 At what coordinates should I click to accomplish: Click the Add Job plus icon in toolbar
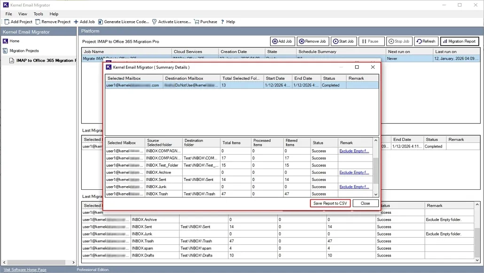(x=77, y=22)
